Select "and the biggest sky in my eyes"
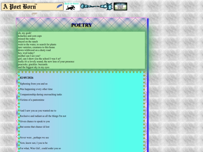Screen dimensions: 203x152 pos(33,67)
